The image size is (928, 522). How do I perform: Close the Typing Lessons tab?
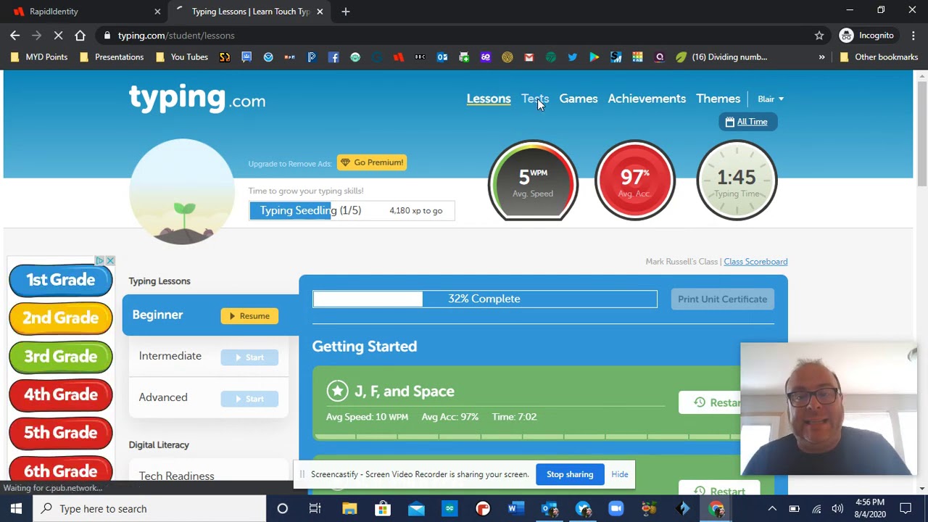click(320, 12)
